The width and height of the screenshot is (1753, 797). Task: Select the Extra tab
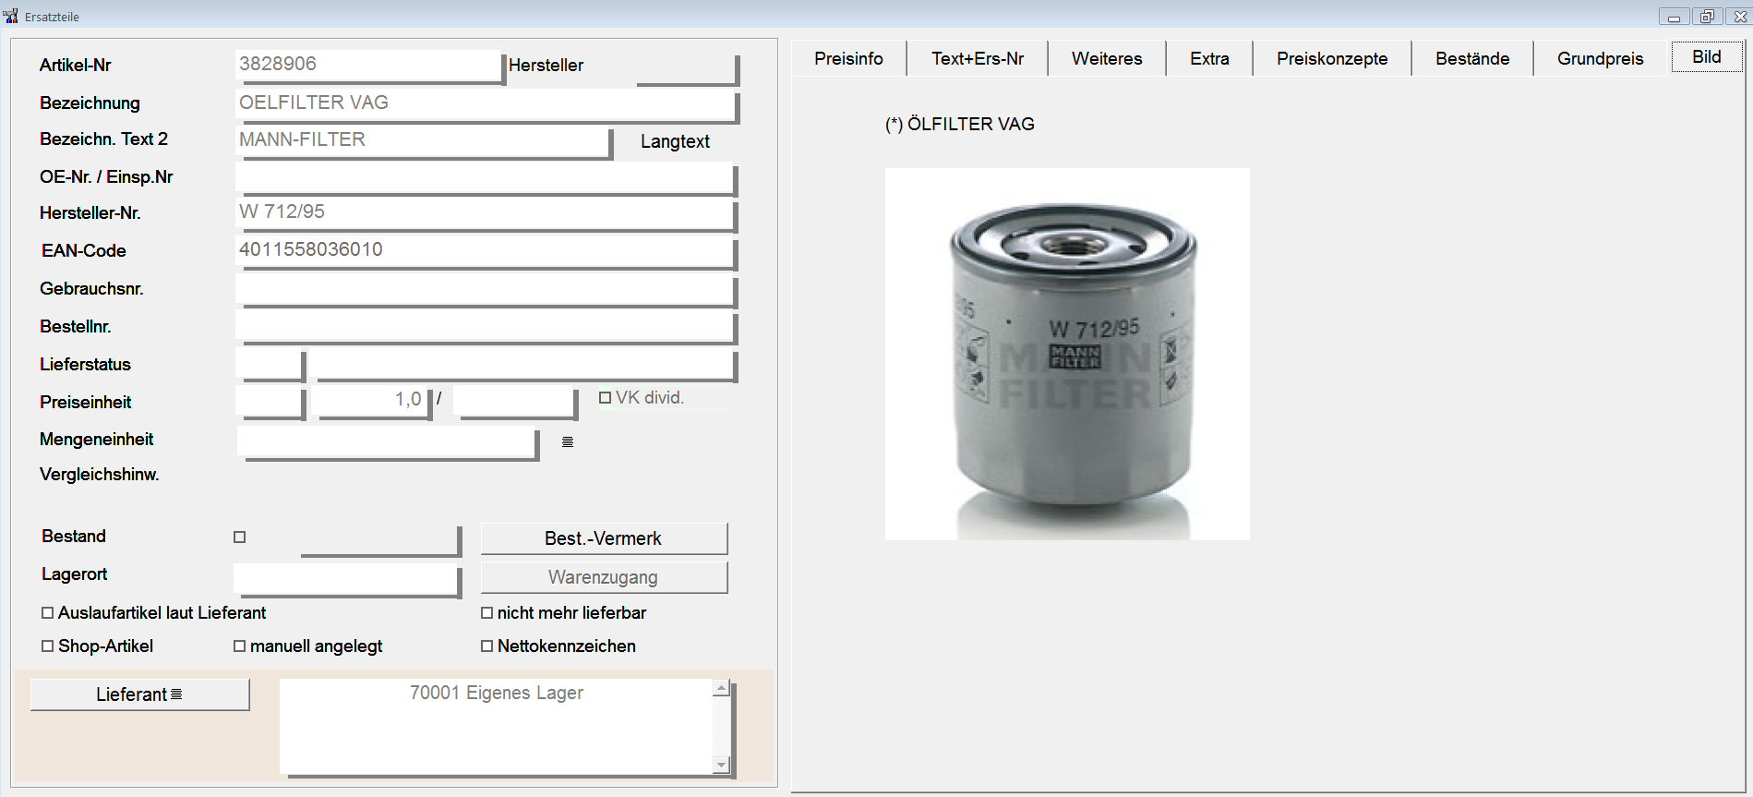(1209, 58)
